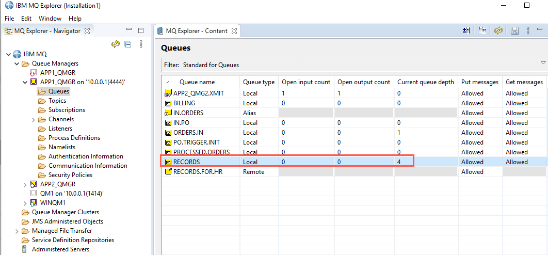This screenshot has height=255, width=548.
Task: Click the remote queue icon for RECORDS.FOR.HR
Action: tap(168, 171)
